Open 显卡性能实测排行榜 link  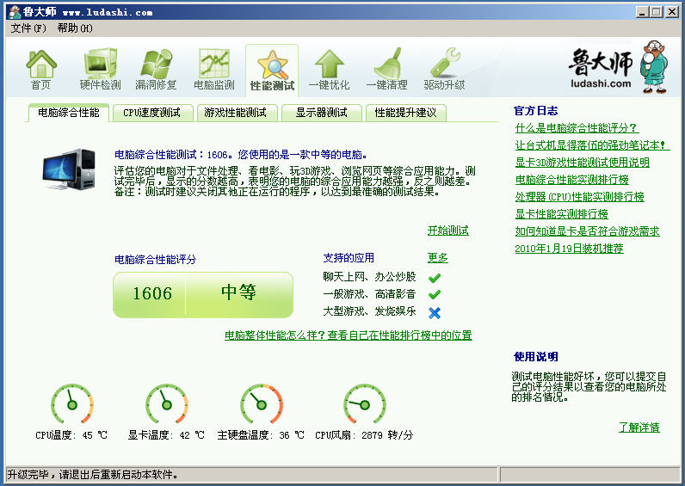pyautogui.click(x=562, y=214)
